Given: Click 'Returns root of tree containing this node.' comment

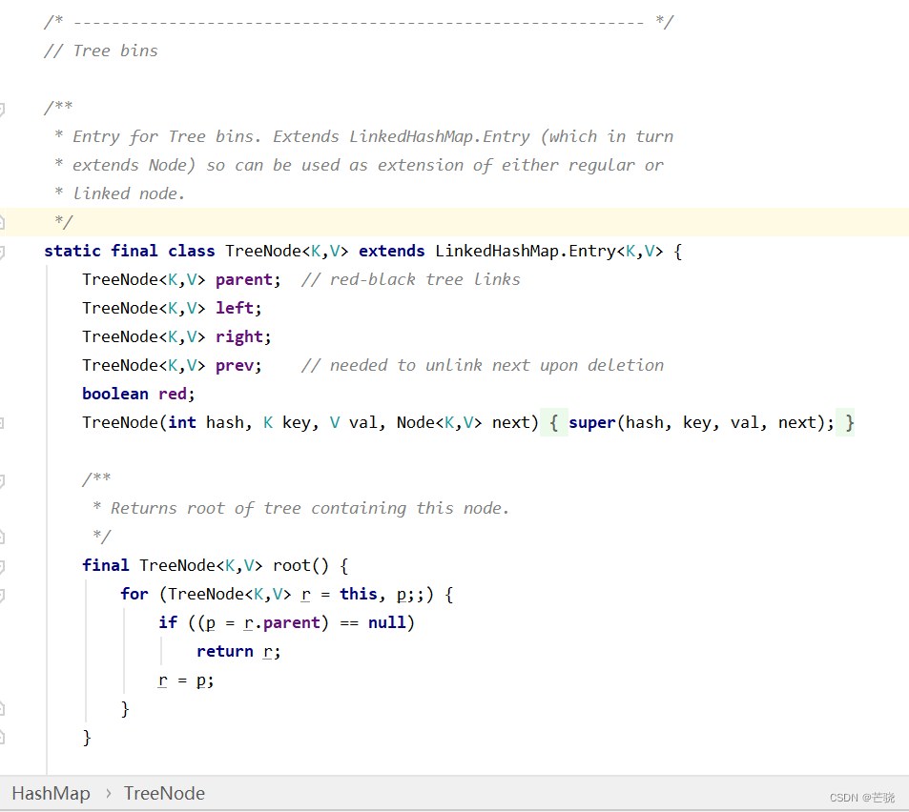Looking at the screenshot, I should (310, 509).
